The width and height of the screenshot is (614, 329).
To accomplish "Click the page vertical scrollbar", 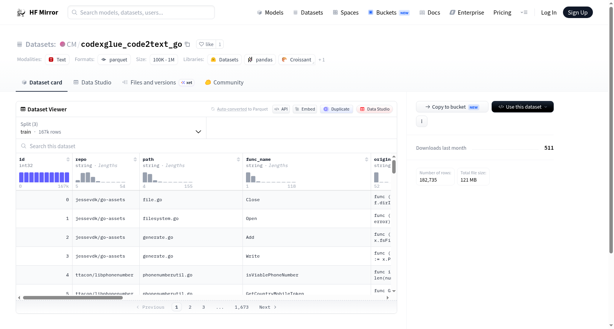I will [x=611, y=130].
